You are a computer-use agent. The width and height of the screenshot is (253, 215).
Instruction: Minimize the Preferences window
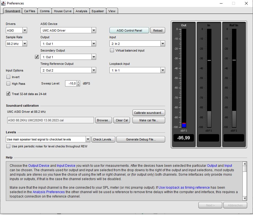click(x=221, y=3)
